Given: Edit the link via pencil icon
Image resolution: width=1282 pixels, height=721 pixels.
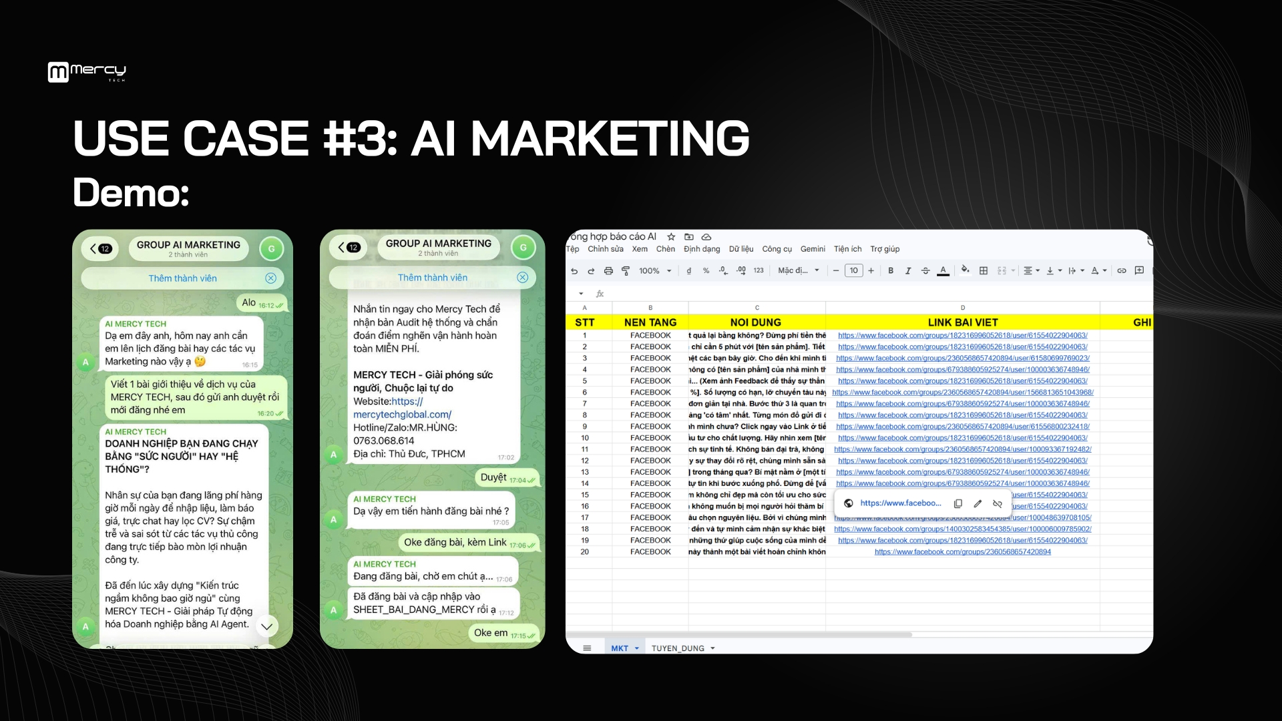Looking at the screenshot, I should [978, 503].
